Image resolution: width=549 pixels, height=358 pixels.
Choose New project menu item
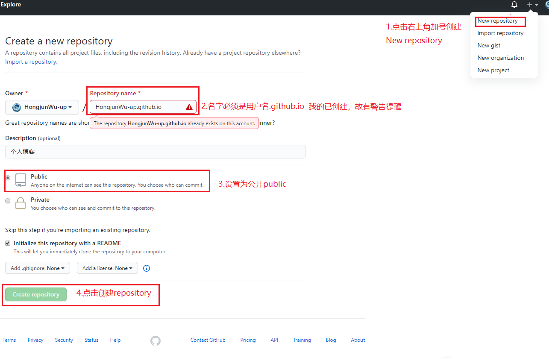(x=493, y=70)
